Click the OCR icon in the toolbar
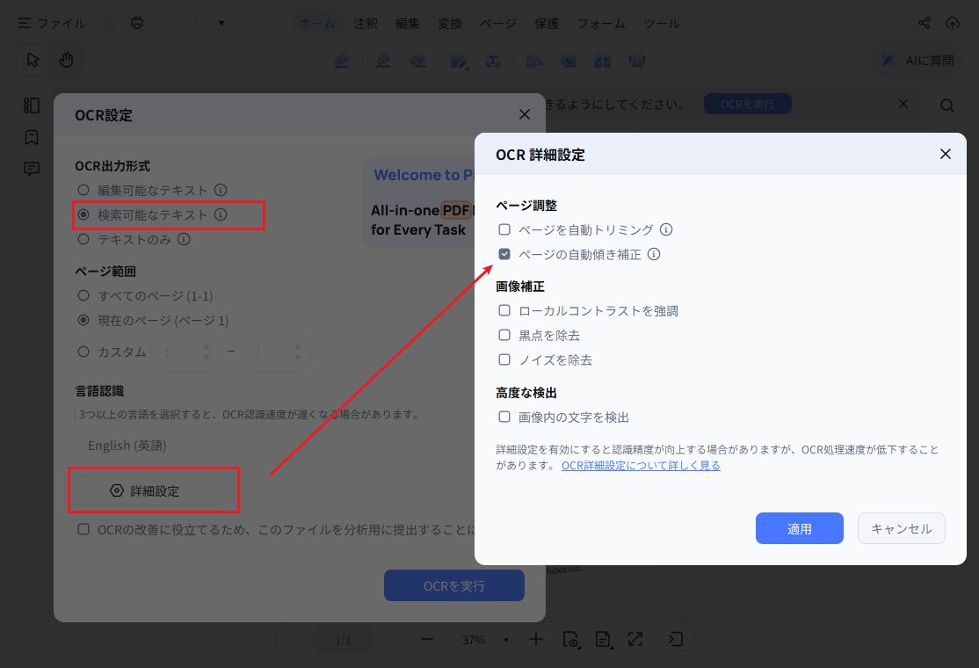Viewport: 979px width, 668px height. click(x=534, y=62)
